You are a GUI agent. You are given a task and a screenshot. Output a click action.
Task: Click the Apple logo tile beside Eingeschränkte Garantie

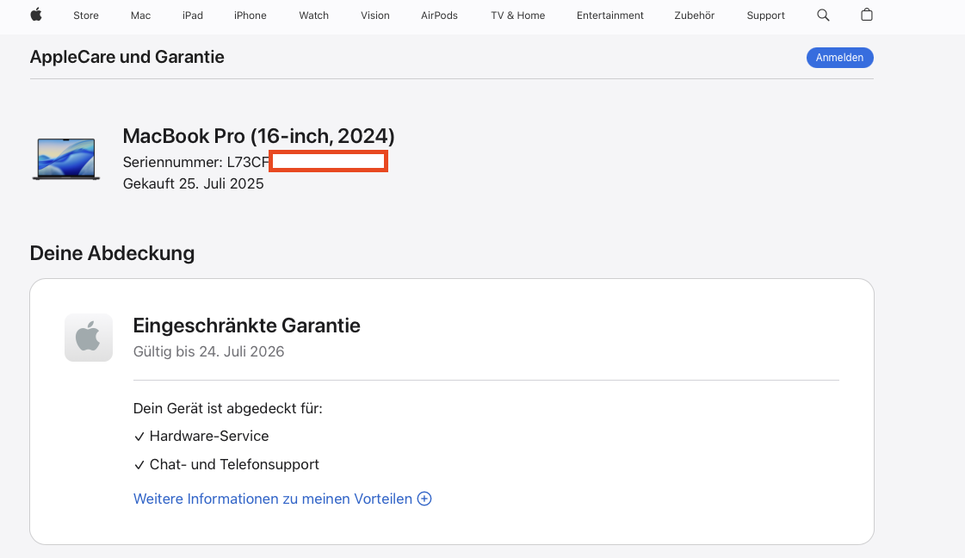[x=89, y=338]
